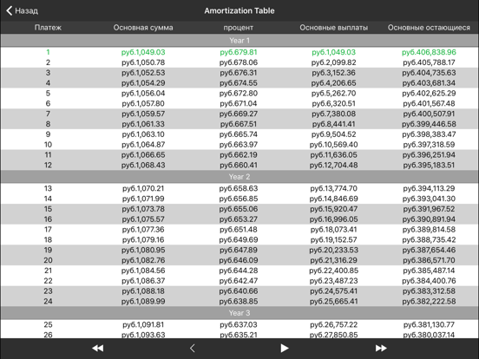Viewport: 479px width, 359px height.
Task: Select payment row number 25
Action: click(239, 324)
